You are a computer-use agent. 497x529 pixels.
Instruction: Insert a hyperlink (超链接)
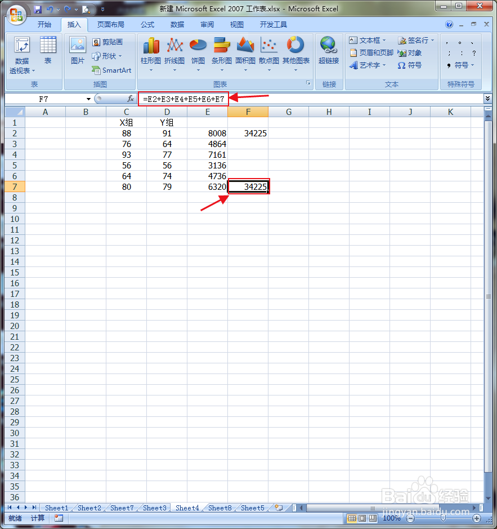[329, 51]
